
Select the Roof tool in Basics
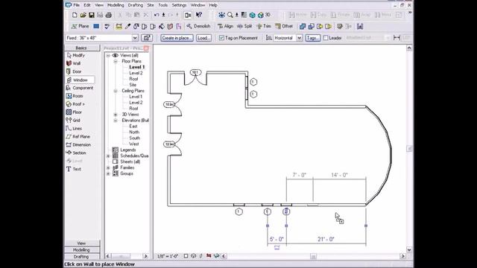75,104
